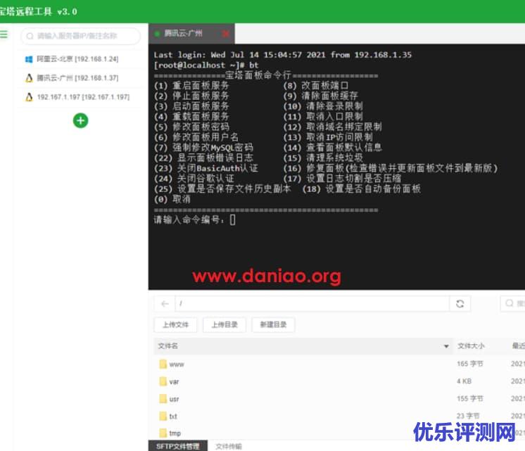
Task: Refresh the SFTP directory listing
Action: 460,304
